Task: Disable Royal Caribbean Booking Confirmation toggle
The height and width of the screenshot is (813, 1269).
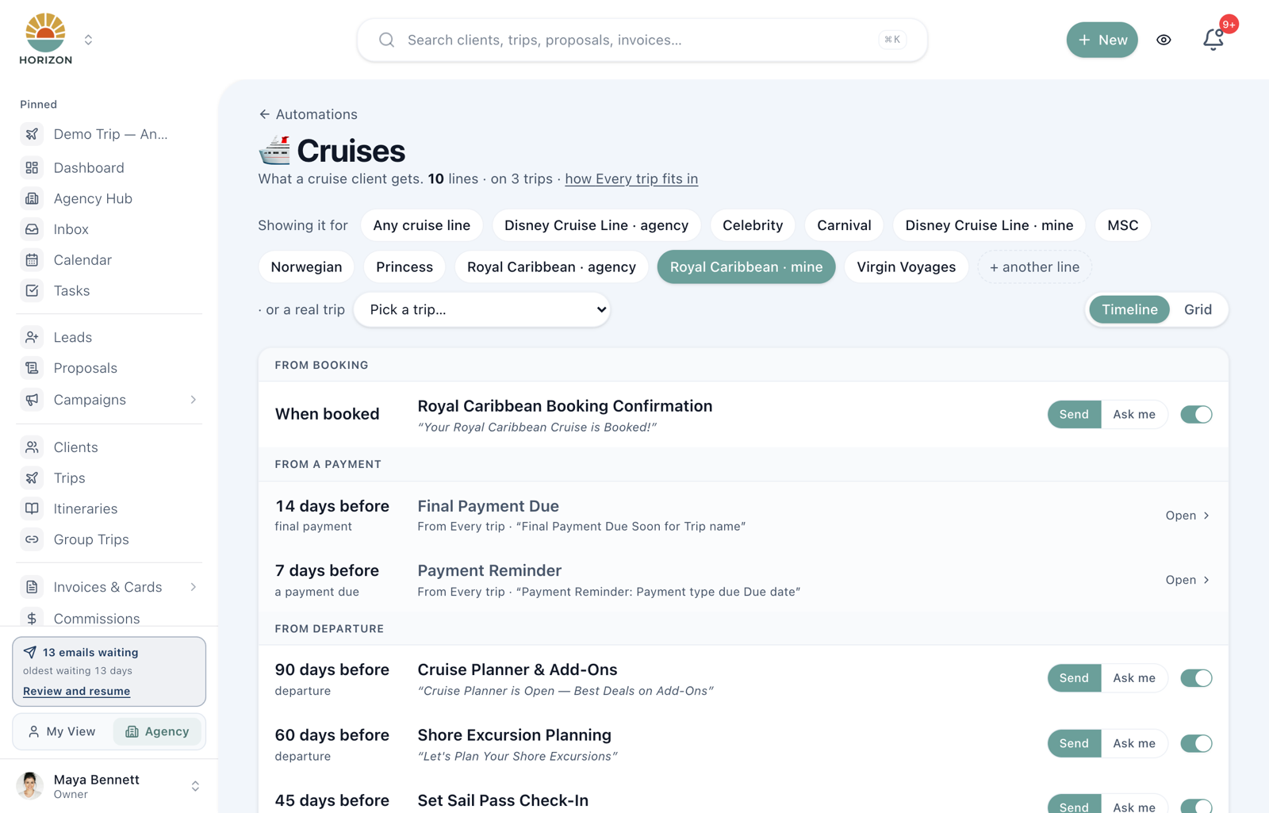Action: [1196, 414]
